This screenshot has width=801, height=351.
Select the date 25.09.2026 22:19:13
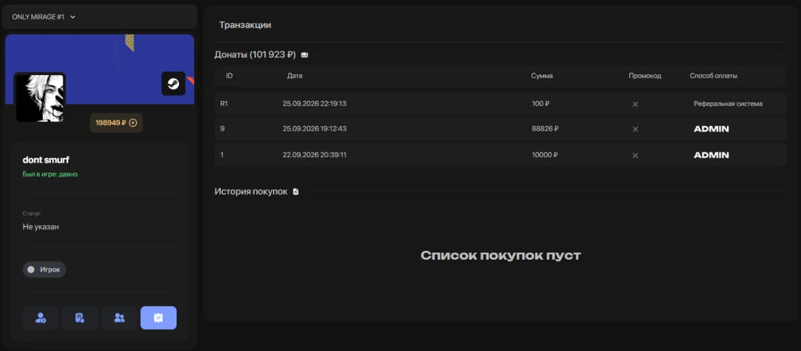(x=314, y=104)
